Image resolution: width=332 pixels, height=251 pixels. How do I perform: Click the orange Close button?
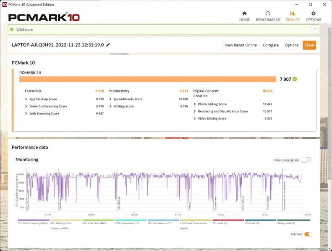point(309,45)
